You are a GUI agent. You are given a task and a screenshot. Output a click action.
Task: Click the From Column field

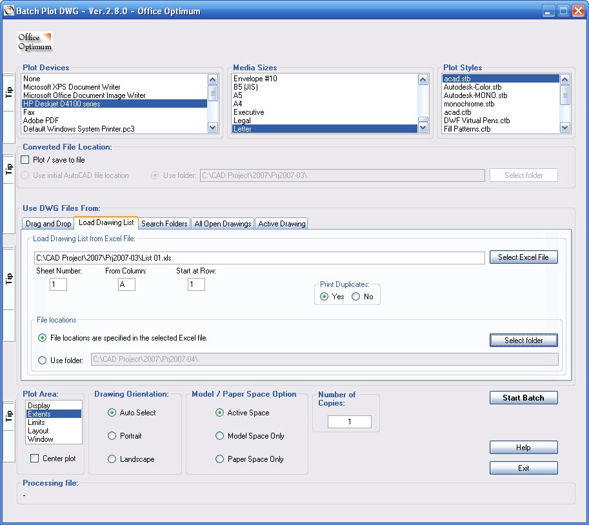[126, 284]
